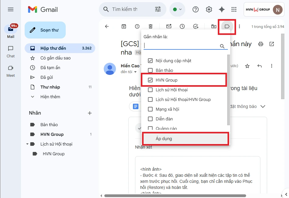Click the Soạn thư compose button

[45, 30]
